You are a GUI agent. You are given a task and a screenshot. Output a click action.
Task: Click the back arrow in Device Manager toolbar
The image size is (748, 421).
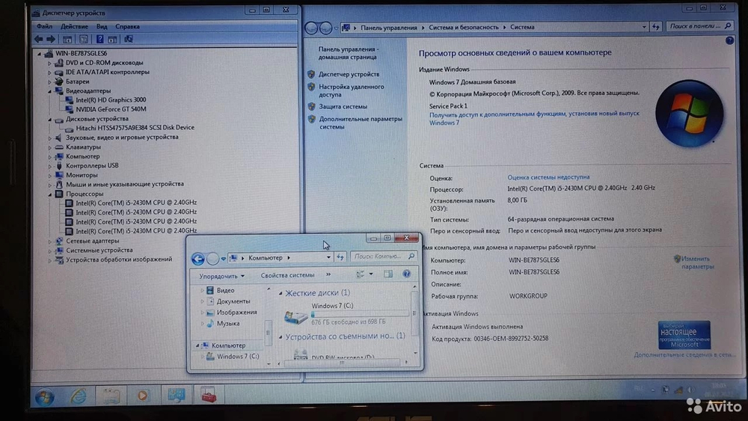tap(39, 39)
